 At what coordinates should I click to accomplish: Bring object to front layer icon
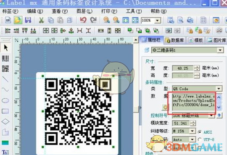130,31
